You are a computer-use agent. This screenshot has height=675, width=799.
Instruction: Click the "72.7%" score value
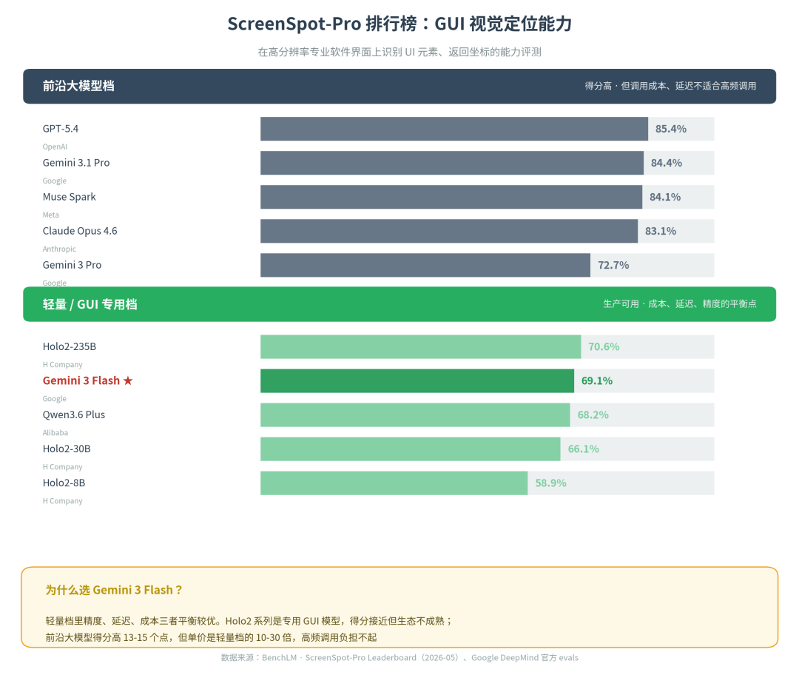[613, 265]
